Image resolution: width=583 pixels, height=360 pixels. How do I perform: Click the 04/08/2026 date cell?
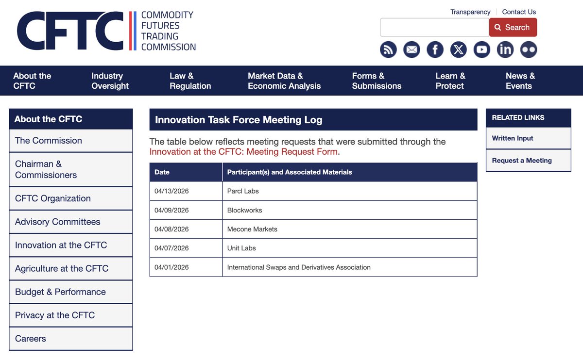coord(186,229)
